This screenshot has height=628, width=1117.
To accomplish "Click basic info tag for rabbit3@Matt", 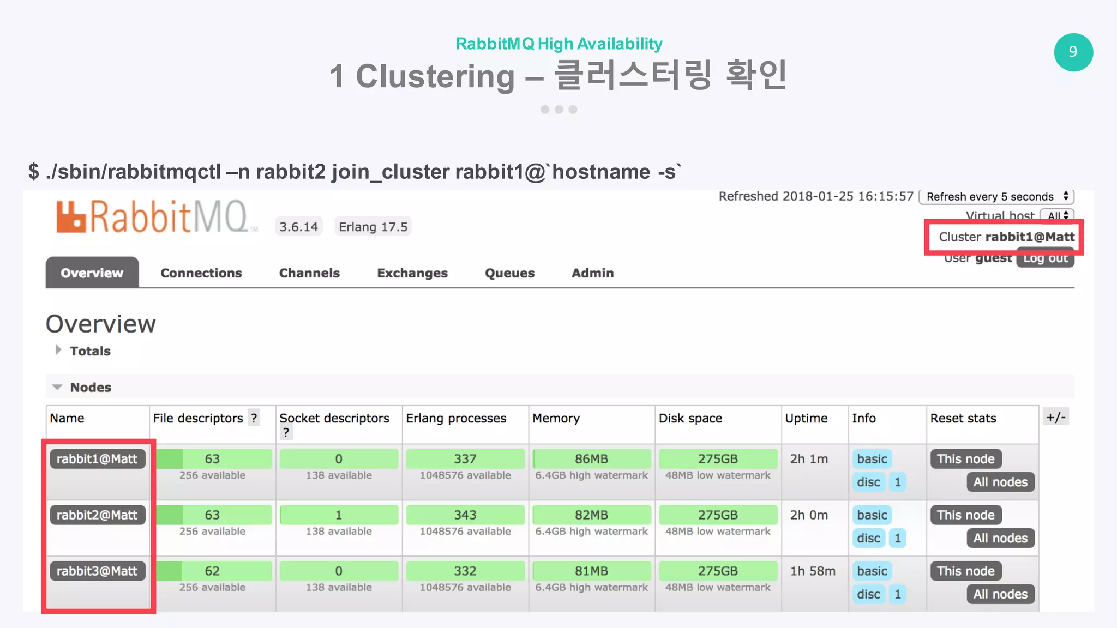I will pos(872,571).
